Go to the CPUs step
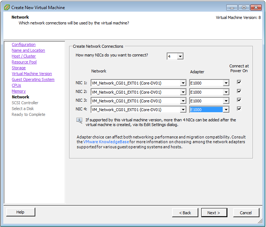This screenshot has height=227, width=266. (x=16, y=85)
